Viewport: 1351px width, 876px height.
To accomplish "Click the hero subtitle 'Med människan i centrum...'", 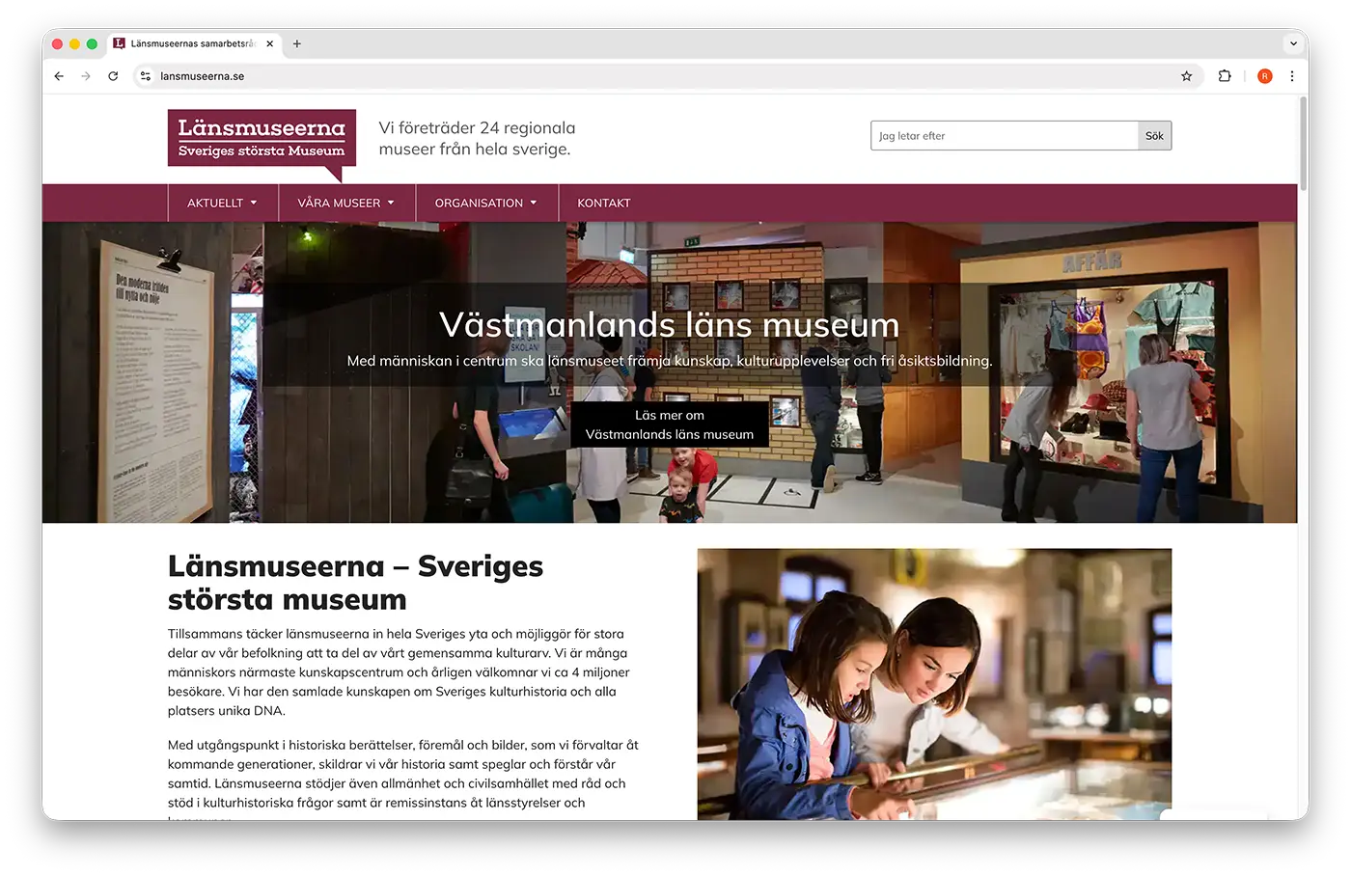I will coord(670,361).
